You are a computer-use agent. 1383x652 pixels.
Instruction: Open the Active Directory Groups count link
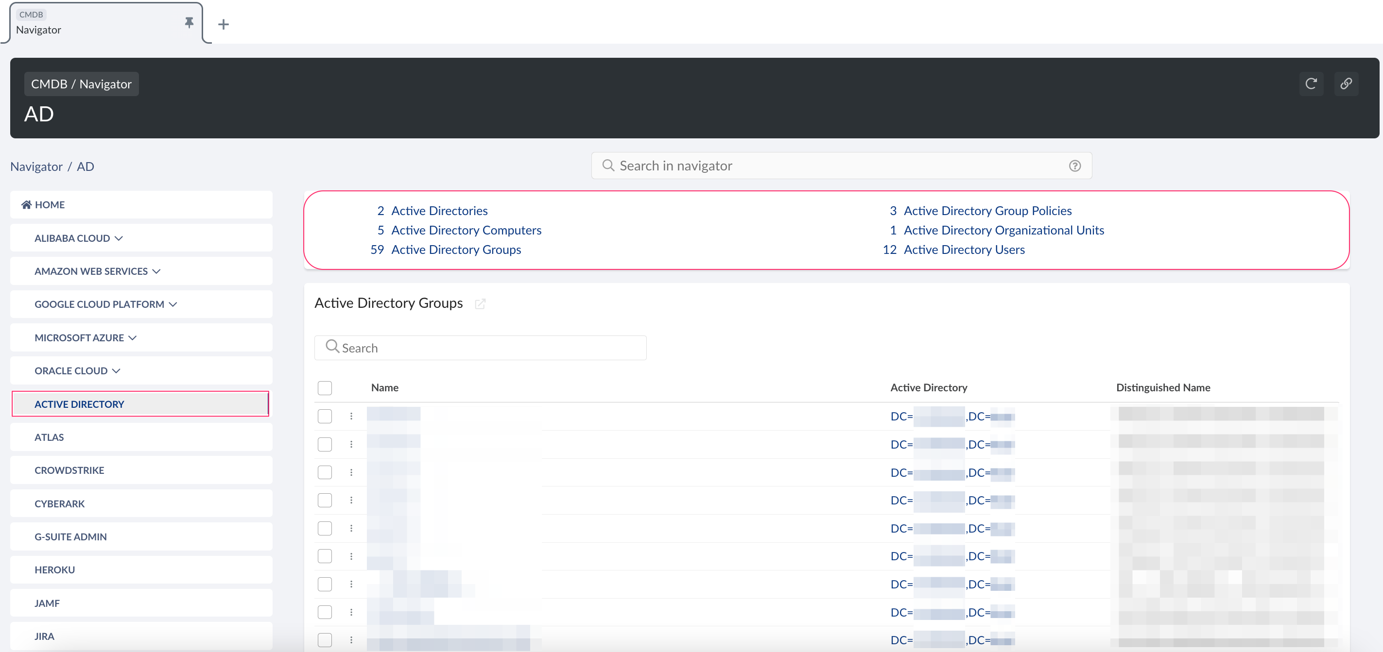pos(456,250)
